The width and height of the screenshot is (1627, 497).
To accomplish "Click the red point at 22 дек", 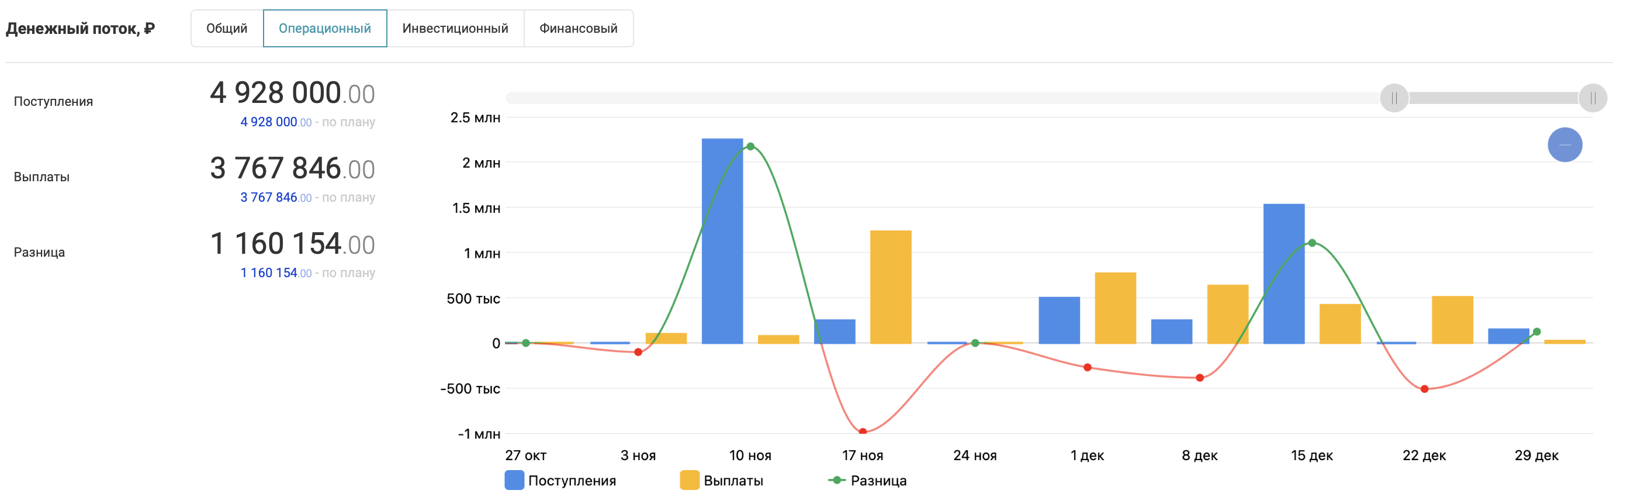I will click(1424, 389).
